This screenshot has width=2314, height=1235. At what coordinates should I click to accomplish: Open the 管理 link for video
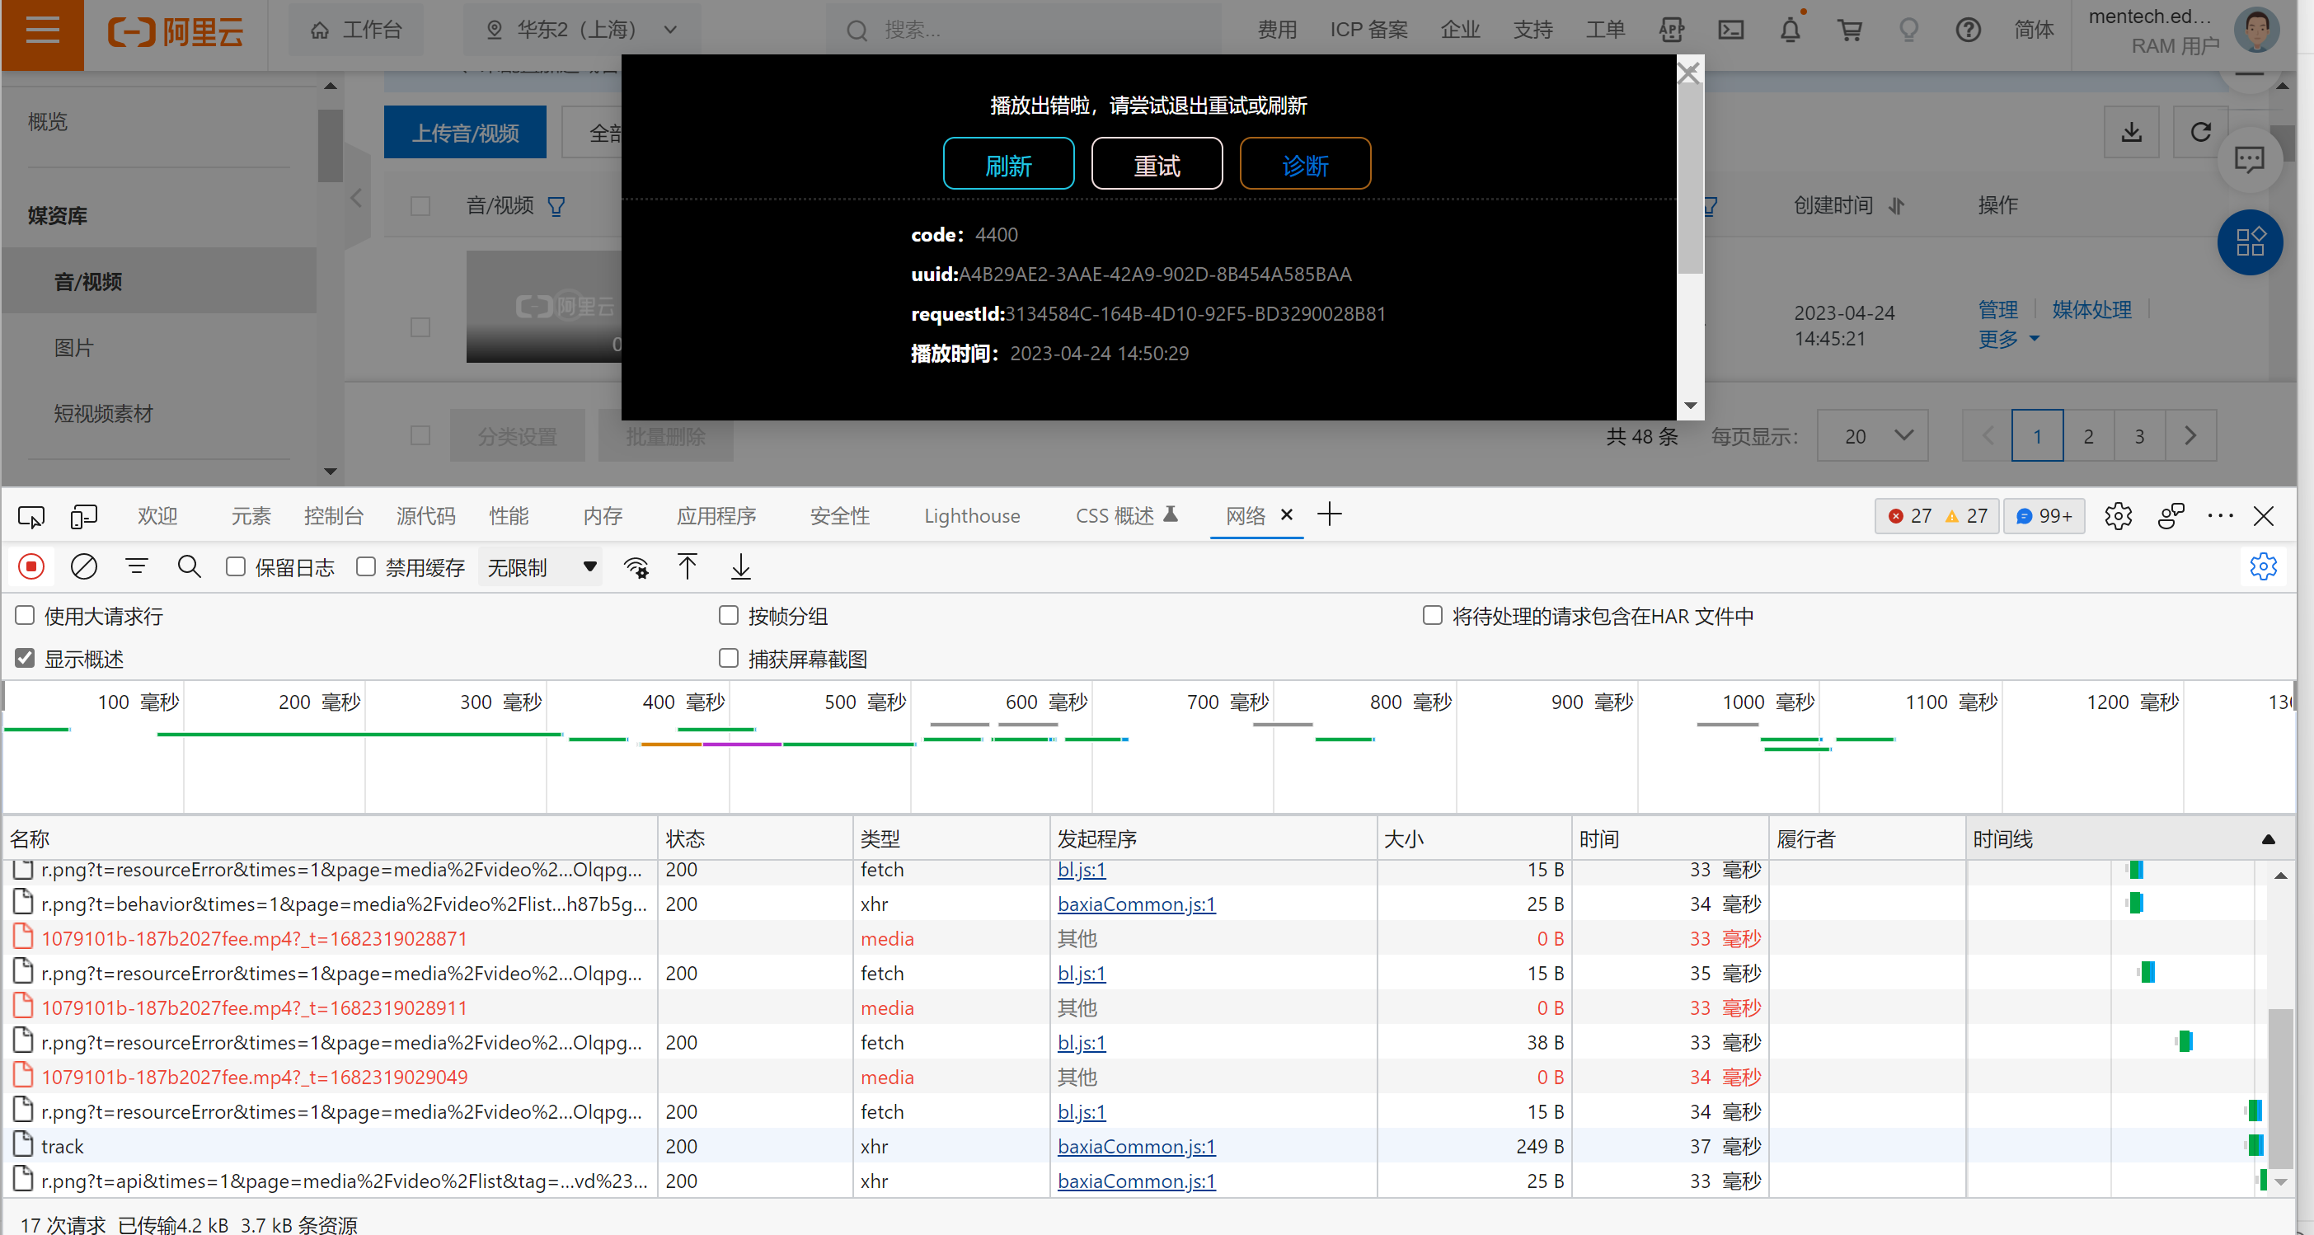1997,310
